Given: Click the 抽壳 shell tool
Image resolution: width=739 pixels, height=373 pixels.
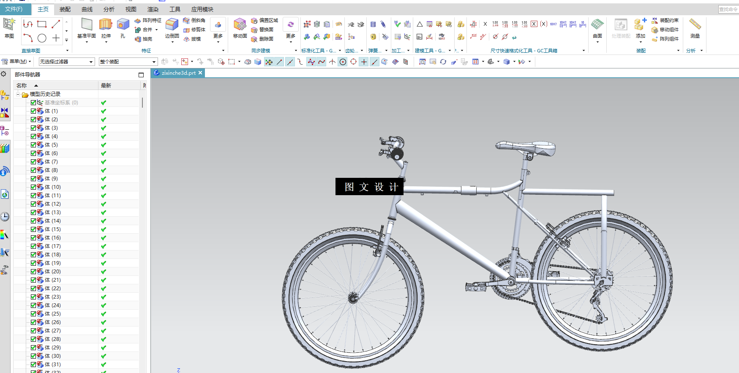Looking at the screenshot, I should pyautogui.click(x=144, y=39).
